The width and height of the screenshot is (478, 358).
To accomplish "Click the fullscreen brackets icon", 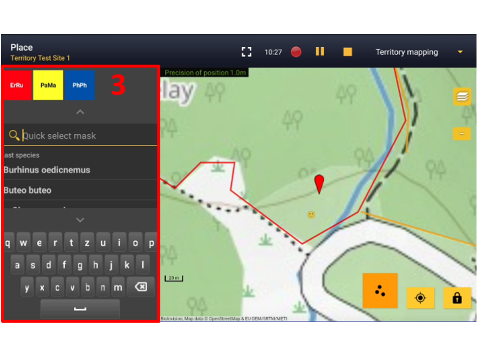I will (x=246, y=52).
